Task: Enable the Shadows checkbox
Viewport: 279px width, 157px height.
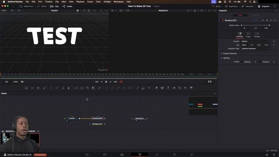Action: click(260, 62)
